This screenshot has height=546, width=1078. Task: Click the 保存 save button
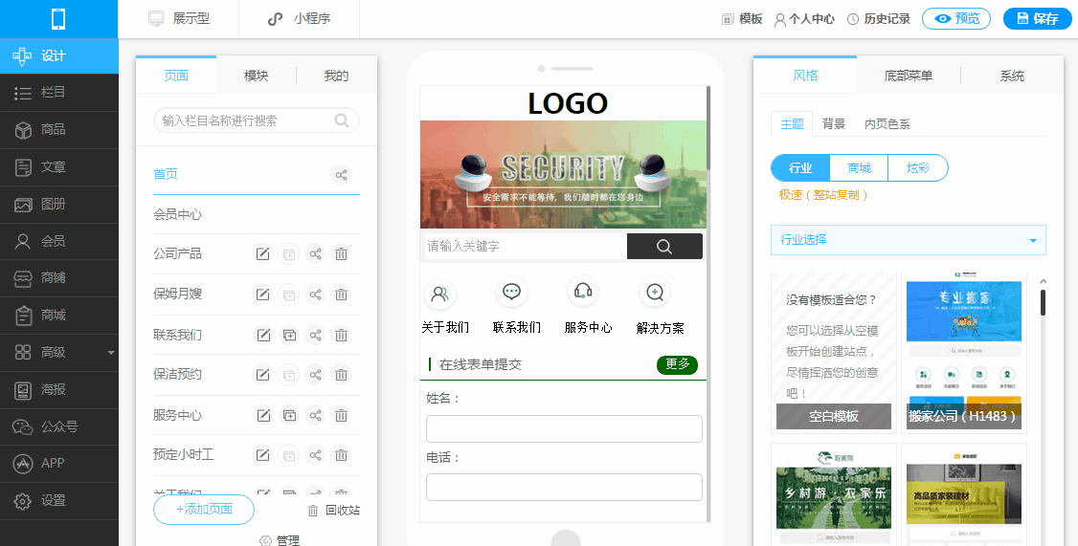click(1038, 18)
